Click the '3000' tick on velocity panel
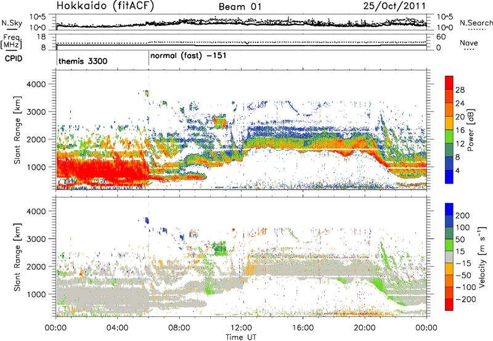This screenshot has height=341, width=493. (x=36, y=239)
